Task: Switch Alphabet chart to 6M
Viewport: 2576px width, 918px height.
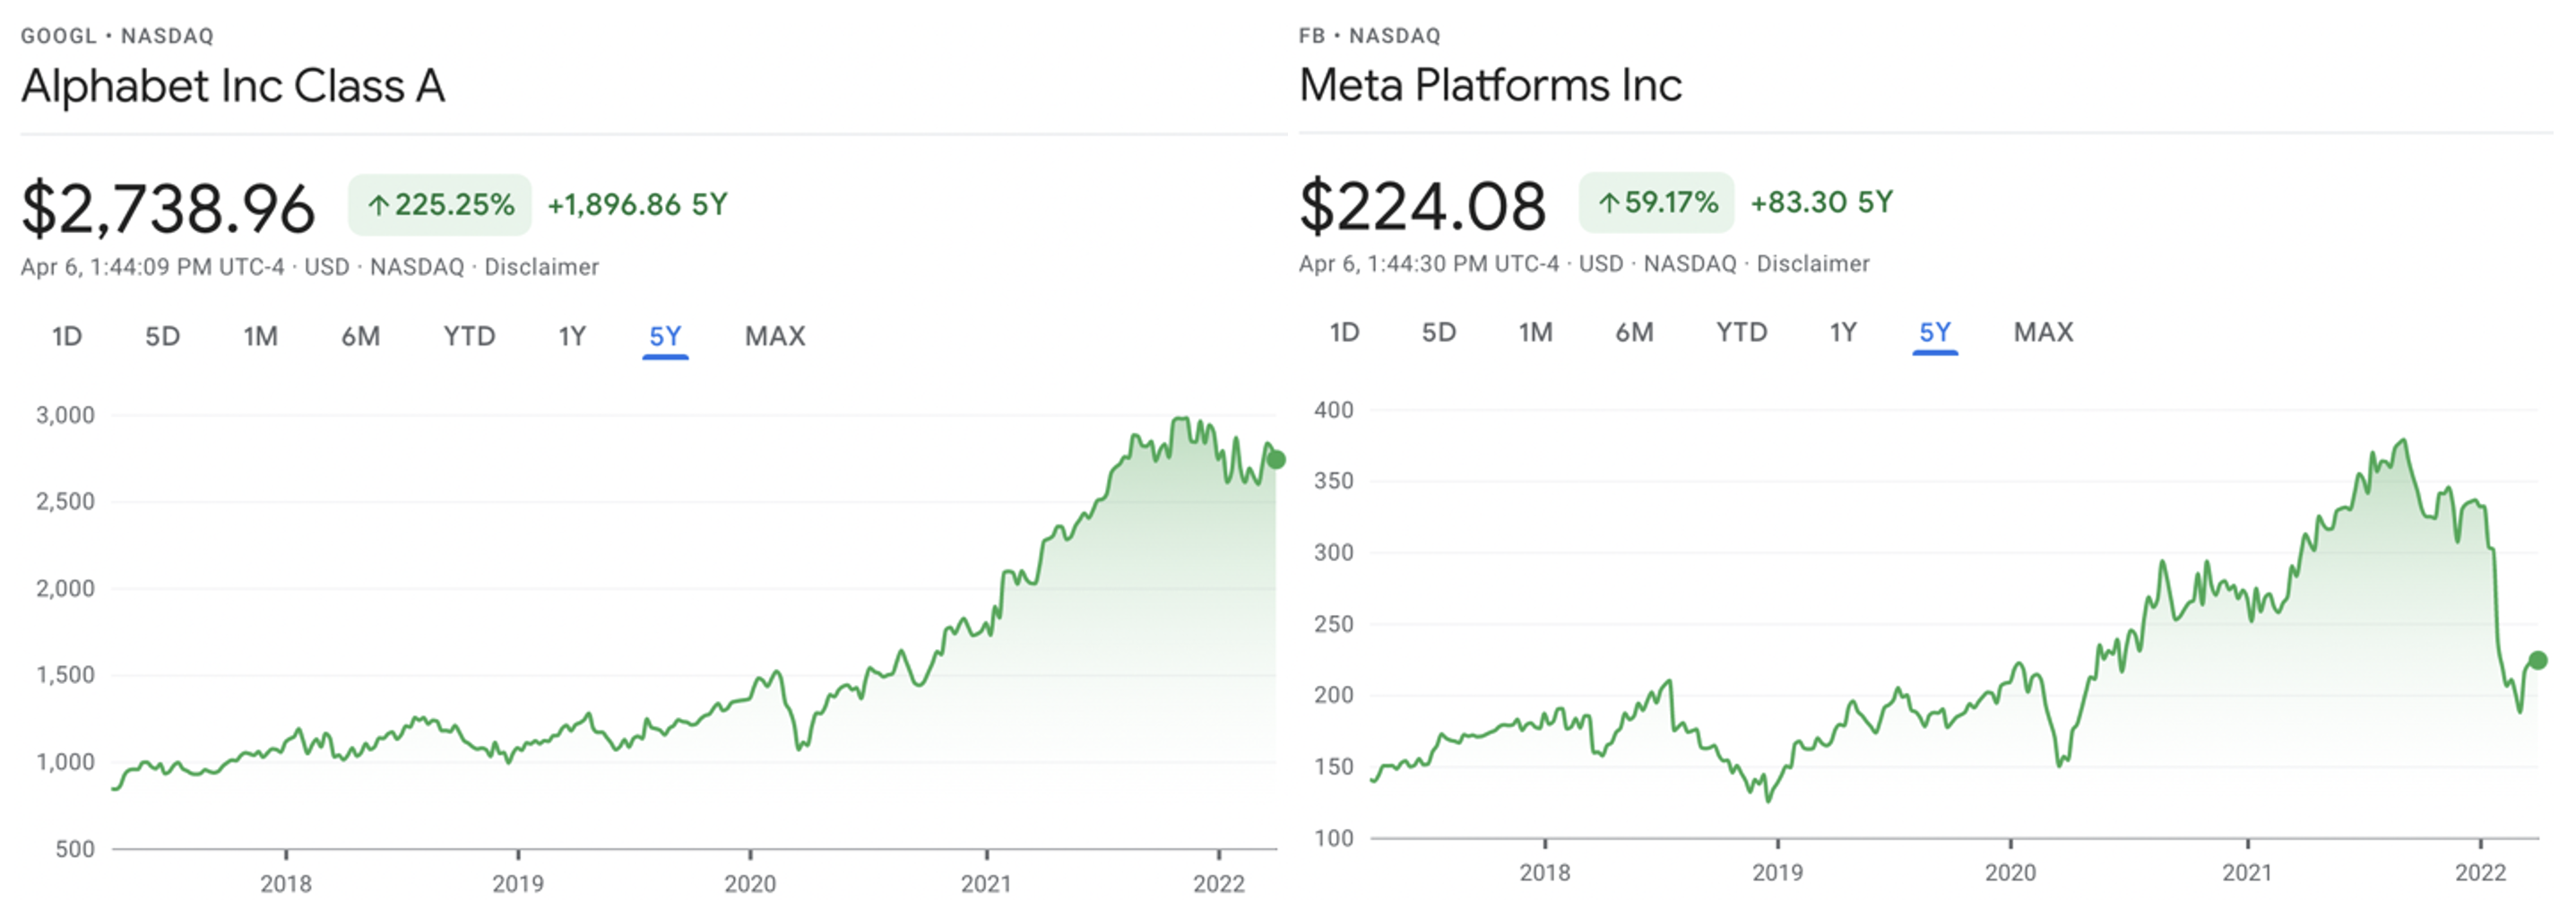Action: [360, 336]
